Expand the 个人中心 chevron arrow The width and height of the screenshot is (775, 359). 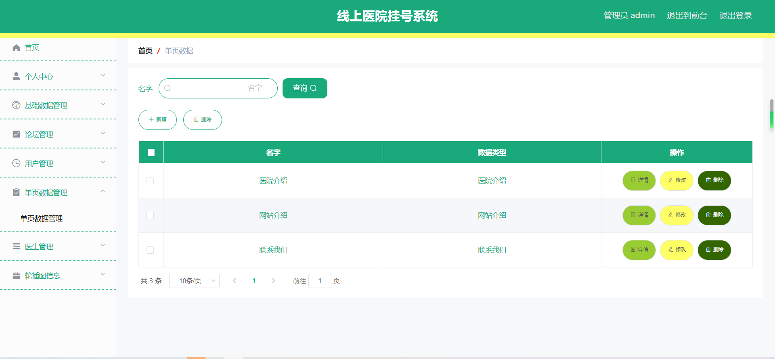point(103,75)
